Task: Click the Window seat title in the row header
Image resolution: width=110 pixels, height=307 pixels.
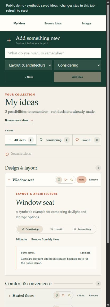Action: pos(23,180)
